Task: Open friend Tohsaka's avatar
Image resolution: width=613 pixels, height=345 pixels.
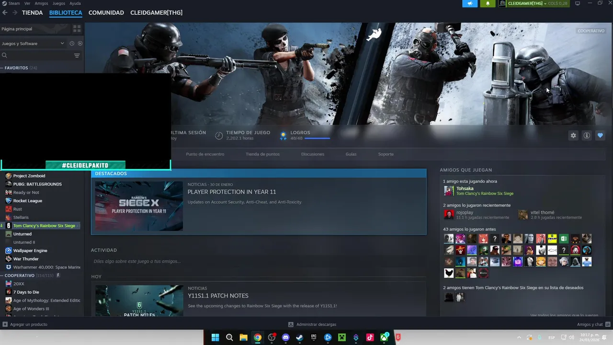Action: coord(449,191)
